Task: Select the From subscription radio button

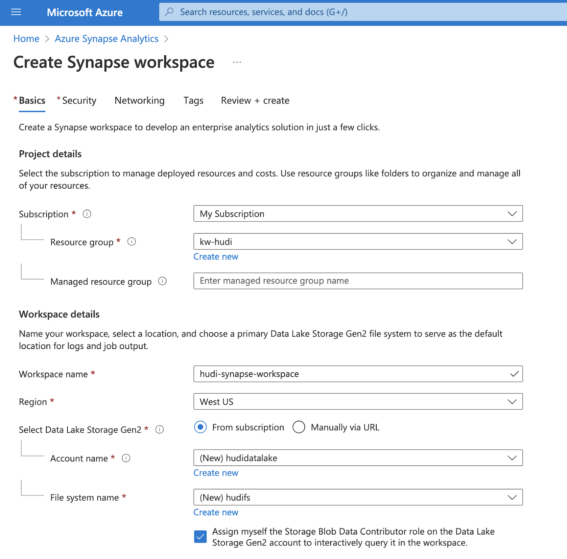Action: [200, 427]
